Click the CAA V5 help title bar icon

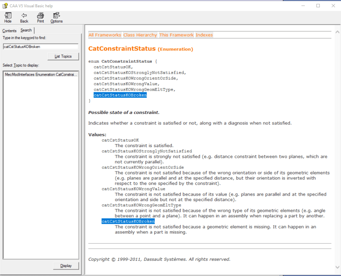5,6
